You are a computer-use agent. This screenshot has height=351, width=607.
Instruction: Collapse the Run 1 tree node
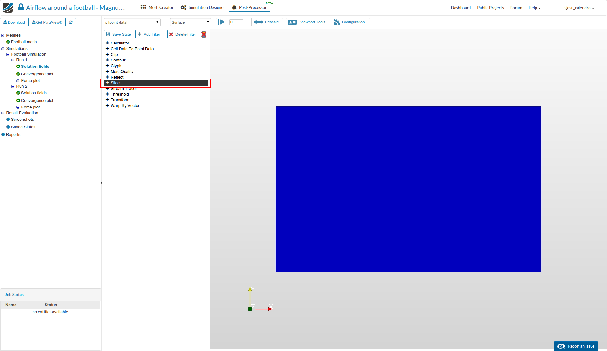pyautogui.click(x=13, y=60)
